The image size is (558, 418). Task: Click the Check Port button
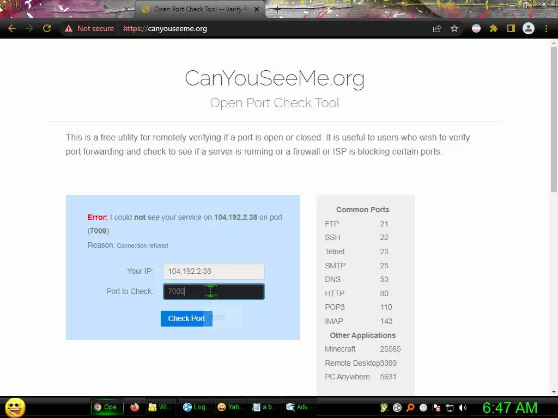186,318
